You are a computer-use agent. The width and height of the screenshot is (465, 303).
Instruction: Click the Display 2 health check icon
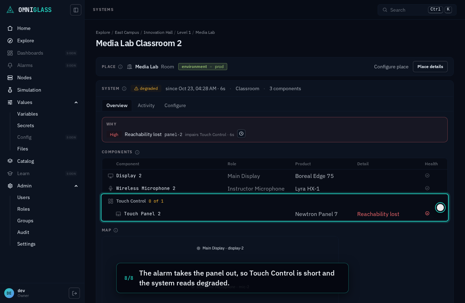pos(427,175)
